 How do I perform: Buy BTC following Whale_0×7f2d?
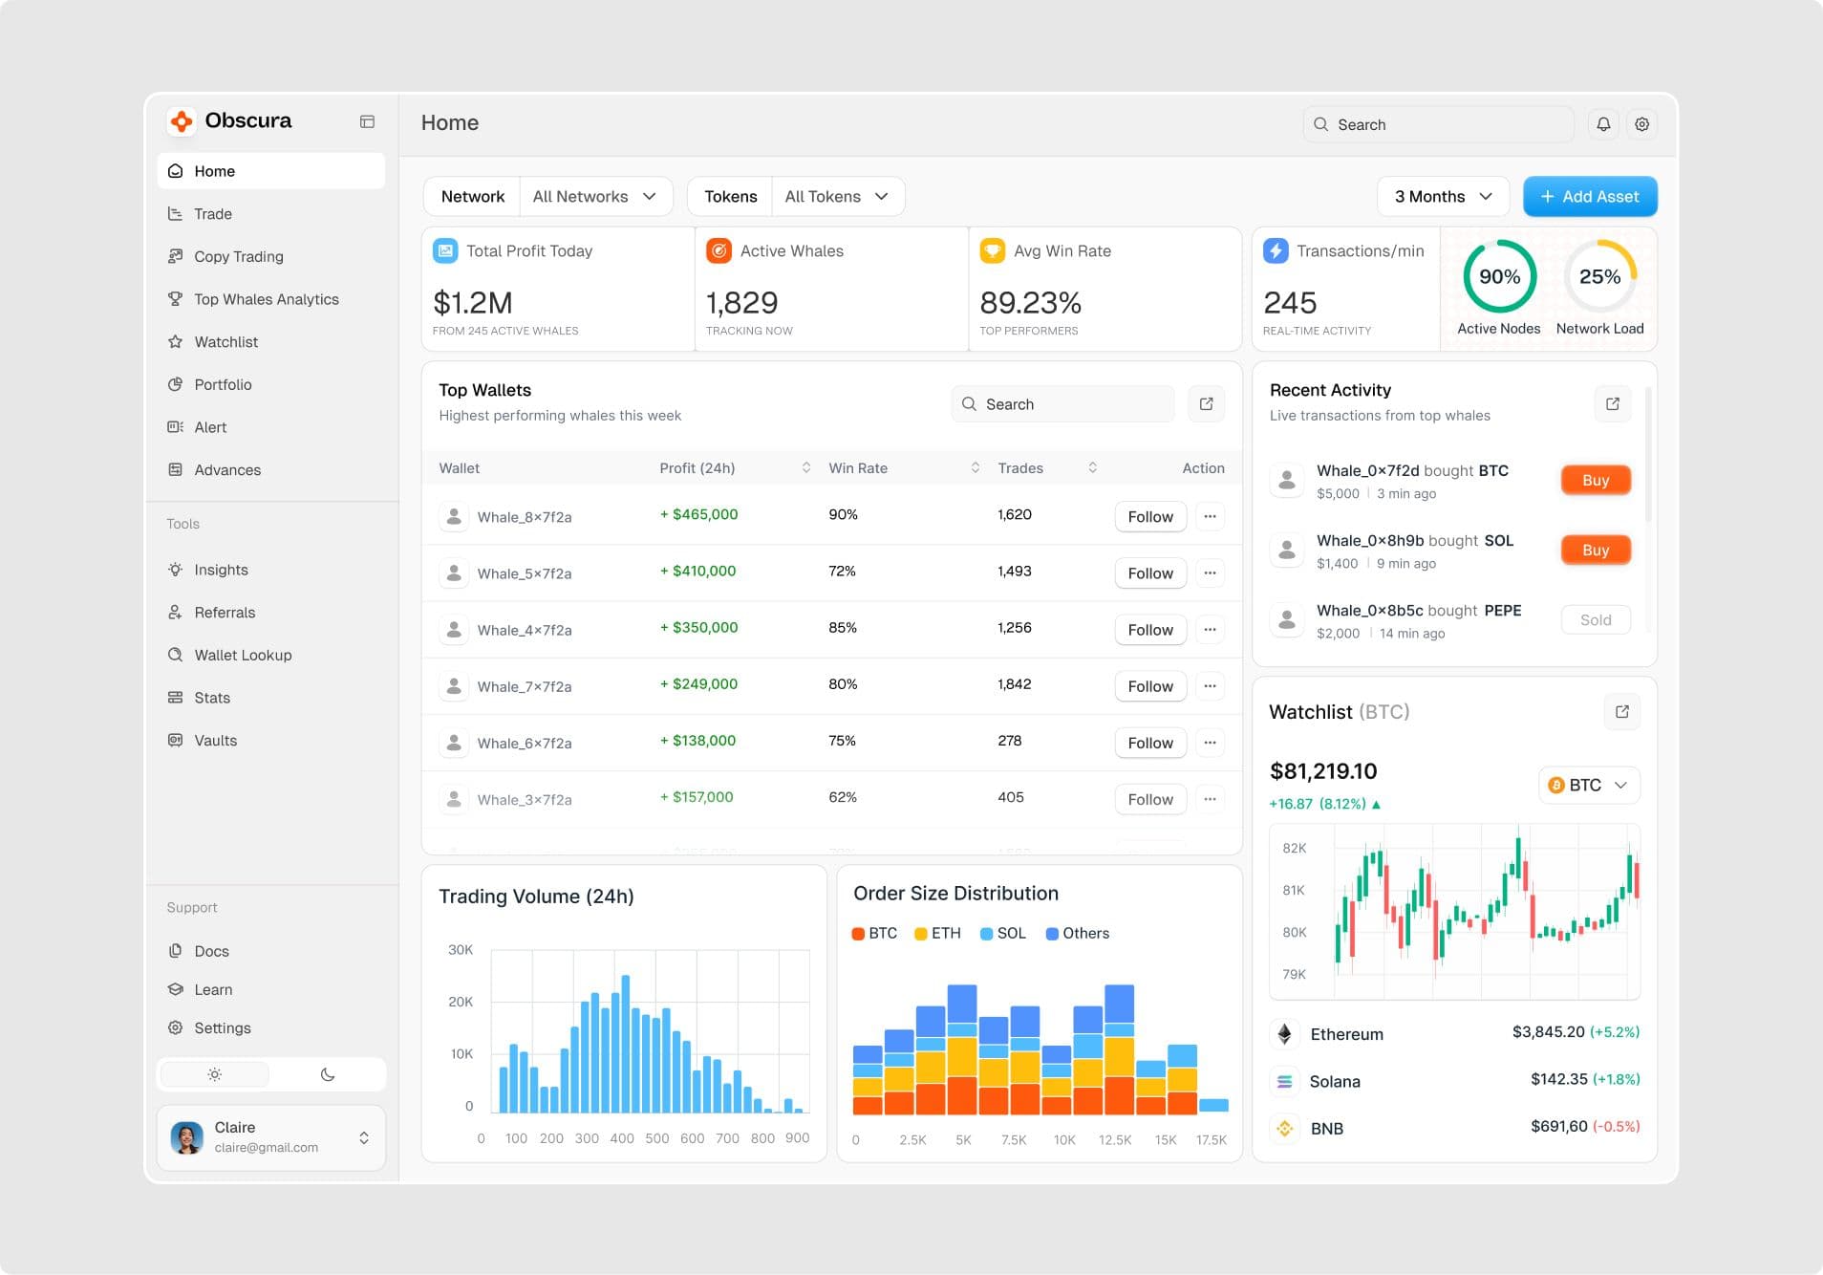1596,481
